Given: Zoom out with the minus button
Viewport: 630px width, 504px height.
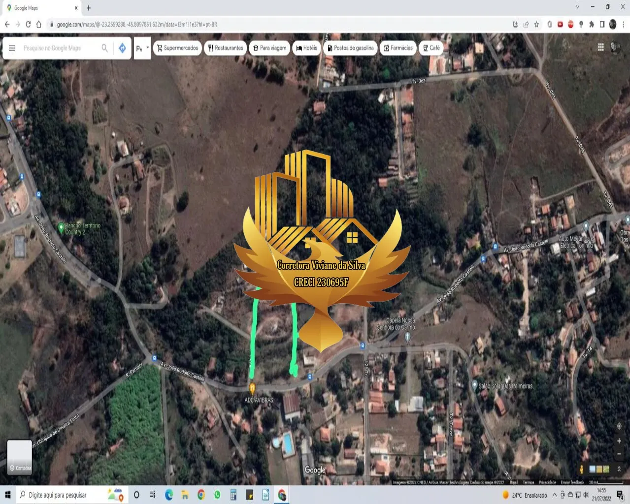Looking at the screenshot, I should [x=619, y=454].
